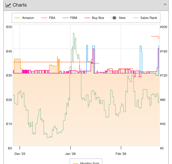Click the Jan '26 timeline tick mark

(x=71, y=148)
